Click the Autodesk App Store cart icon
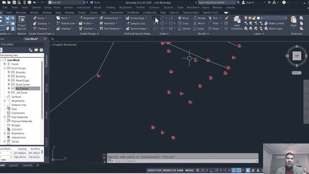 [269, 2]
